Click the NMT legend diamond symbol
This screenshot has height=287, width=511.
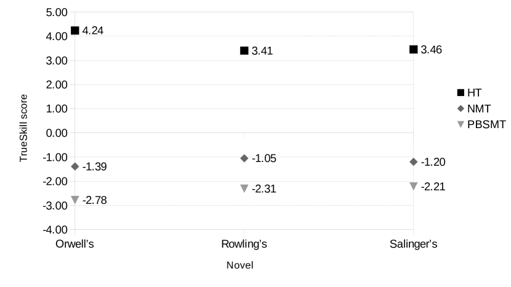click(x=460, y=108)
